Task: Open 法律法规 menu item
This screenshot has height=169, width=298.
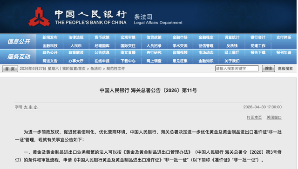Action: [76, 38]
